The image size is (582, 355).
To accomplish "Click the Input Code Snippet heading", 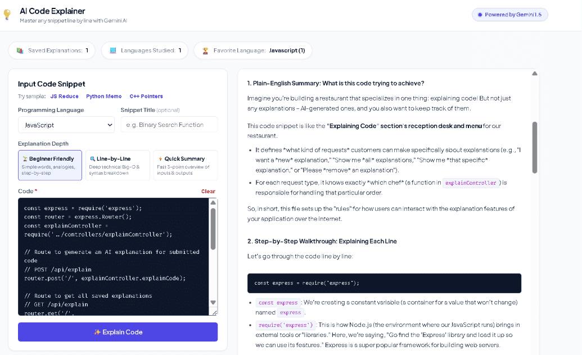I will (52, 84).
